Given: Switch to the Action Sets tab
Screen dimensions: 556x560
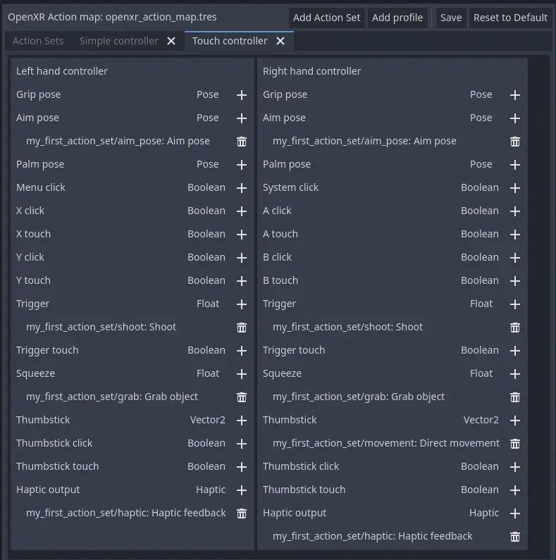Looking at the screenshot, I should [38, 41].
